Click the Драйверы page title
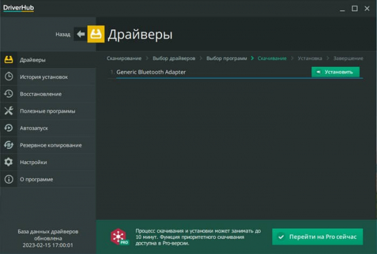377x254 pixels. (140, 34)
